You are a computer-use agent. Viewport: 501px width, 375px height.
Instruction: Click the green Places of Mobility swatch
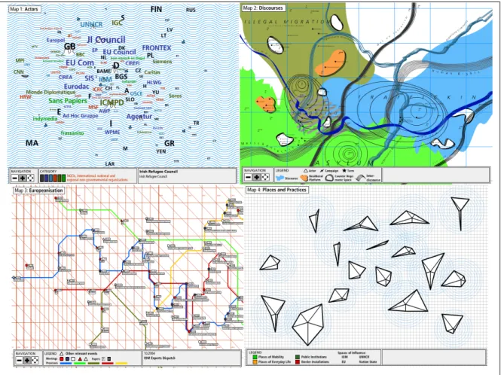[x=255, y=357]
